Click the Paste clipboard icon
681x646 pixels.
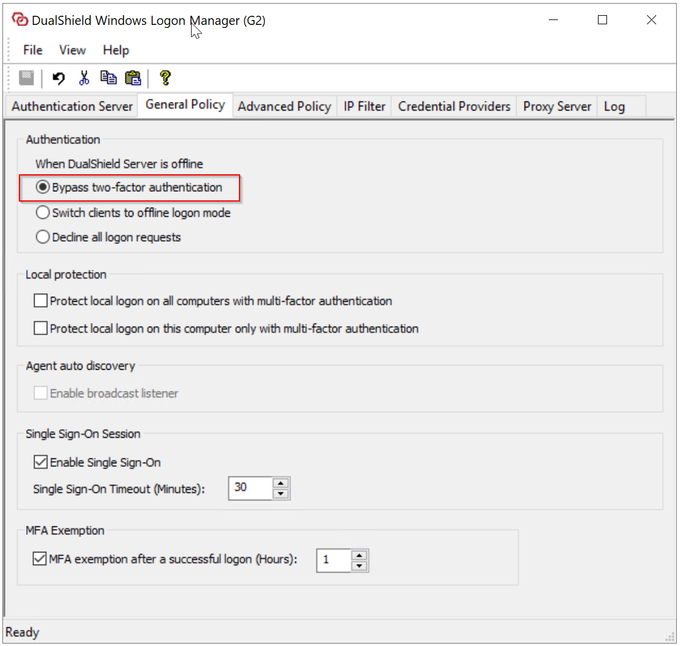coord(133,78)
